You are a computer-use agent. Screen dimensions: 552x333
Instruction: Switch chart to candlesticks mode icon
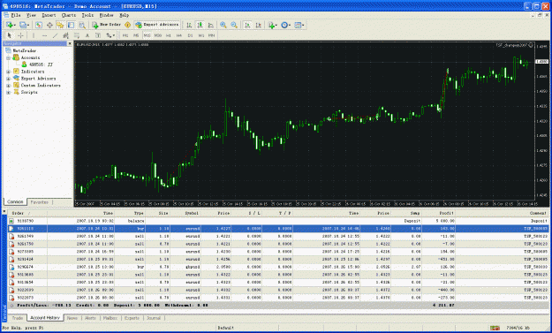[200, 25]
